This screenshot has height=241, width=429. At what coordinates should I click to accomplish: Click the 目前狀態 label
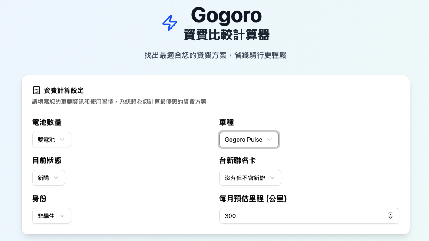point(47,161)
